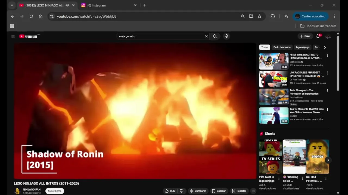The height and width of the screenshot is (195, 348).
Task: Open Chrome zoom magnifier in address bar
Action: pyautogui.click(x=243, y=16)
